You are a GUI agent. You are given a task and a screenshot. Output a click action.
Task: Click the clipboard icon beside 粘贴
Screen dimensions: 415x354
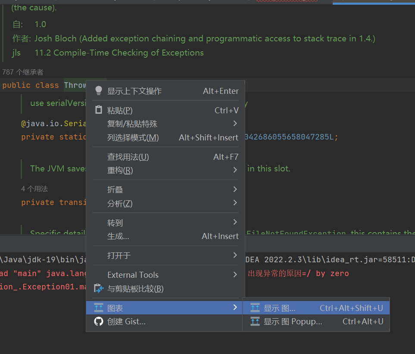[98, 110]
